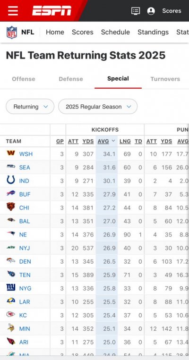This screenshot has width=189, height=360.
Task: Expand the Returning stat type dropdown
Action: tap(30, 107)
